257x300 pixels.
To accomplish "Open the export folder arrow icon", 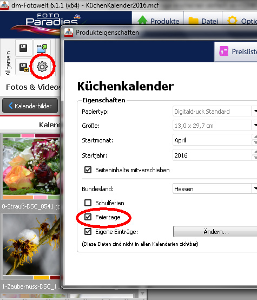I will [x=42, y=48].
